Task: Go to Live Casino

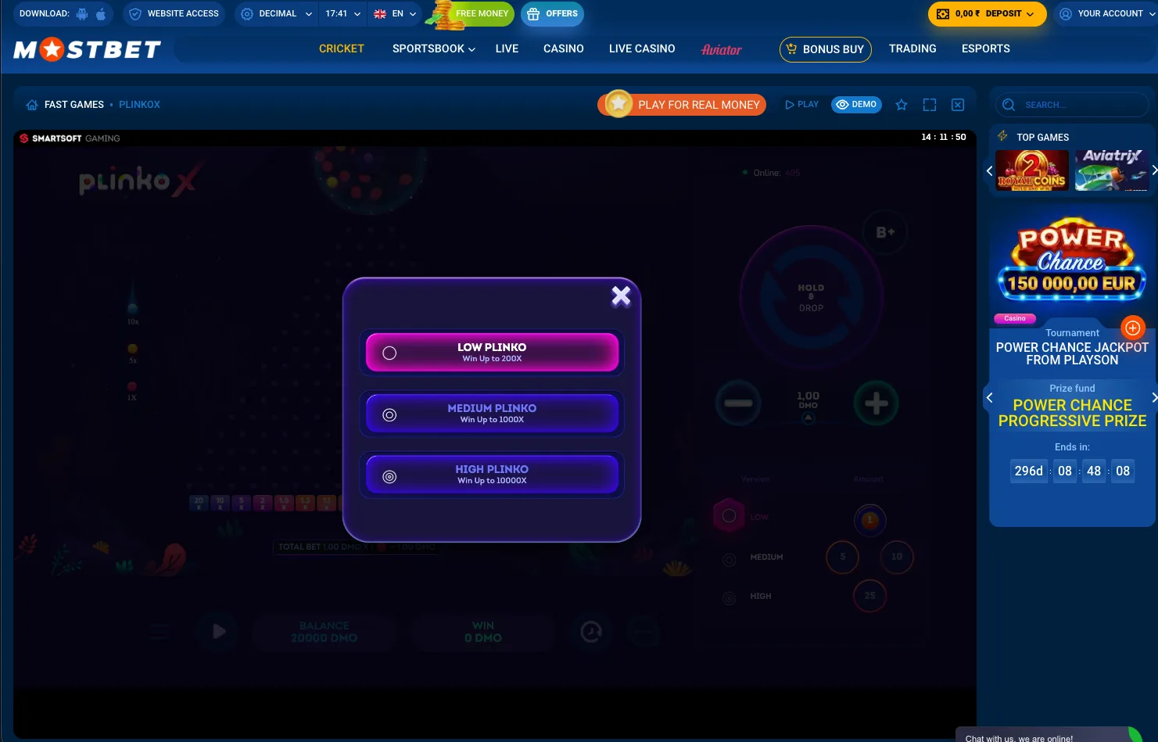Action: [642, 48]
